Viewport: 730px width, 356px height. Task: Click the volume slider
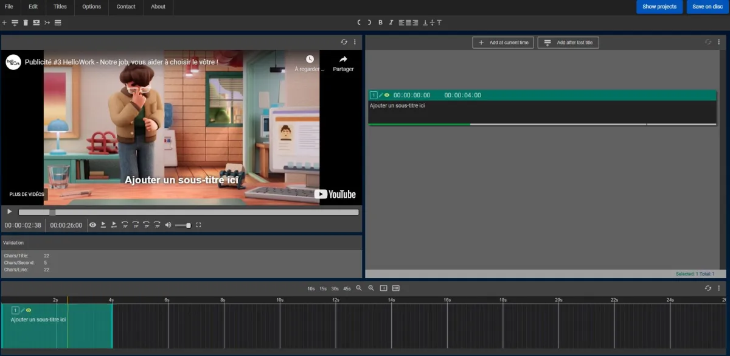coord(183,225)
